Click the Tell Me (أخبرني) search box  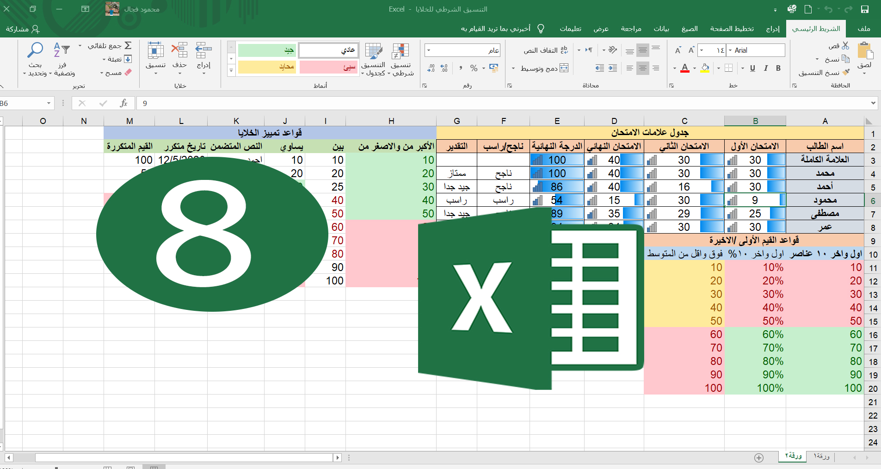pyautogui.click(x=503, y=29)
